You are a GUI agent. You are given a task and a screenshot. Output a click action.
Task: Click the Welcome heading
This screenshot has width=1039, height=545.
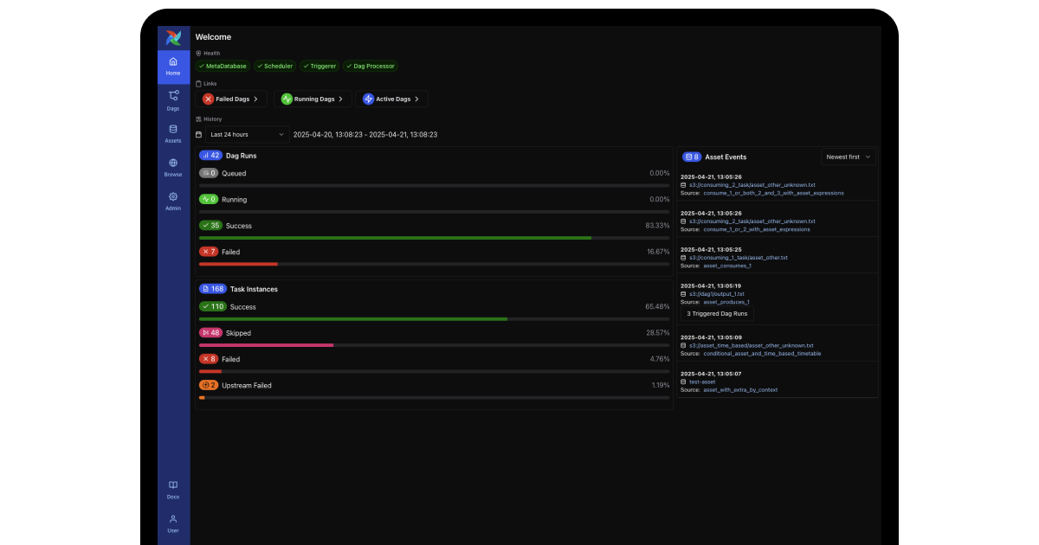tap(213, 37)
